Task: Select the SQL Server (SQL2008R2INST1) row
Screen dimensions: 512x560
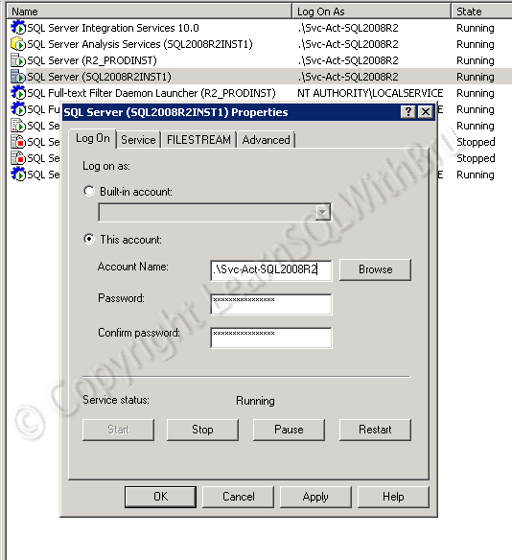Action: [x=259, y=77]
